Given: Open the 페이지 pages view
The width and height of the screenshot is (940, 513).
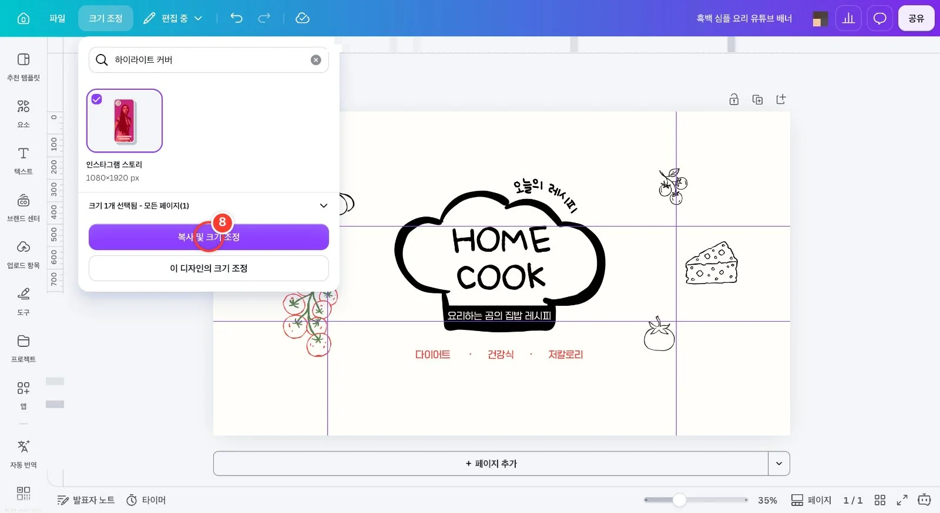Looking at the screenshot, I should tap(811, 500).
